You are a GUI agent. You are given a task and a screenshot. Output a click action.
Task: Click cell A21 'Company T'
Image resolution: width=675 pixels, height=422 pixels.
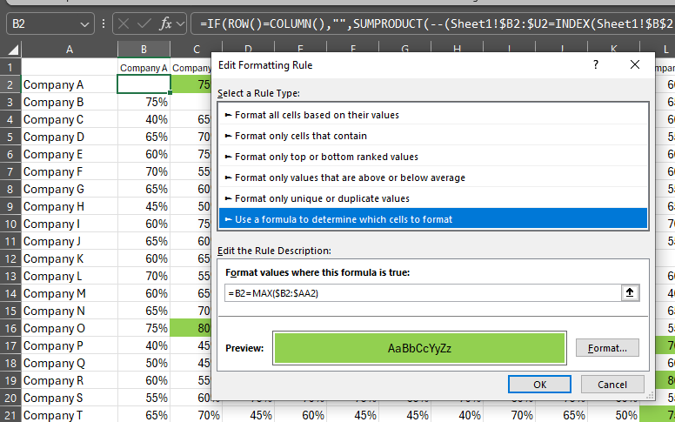pos(70,415)
